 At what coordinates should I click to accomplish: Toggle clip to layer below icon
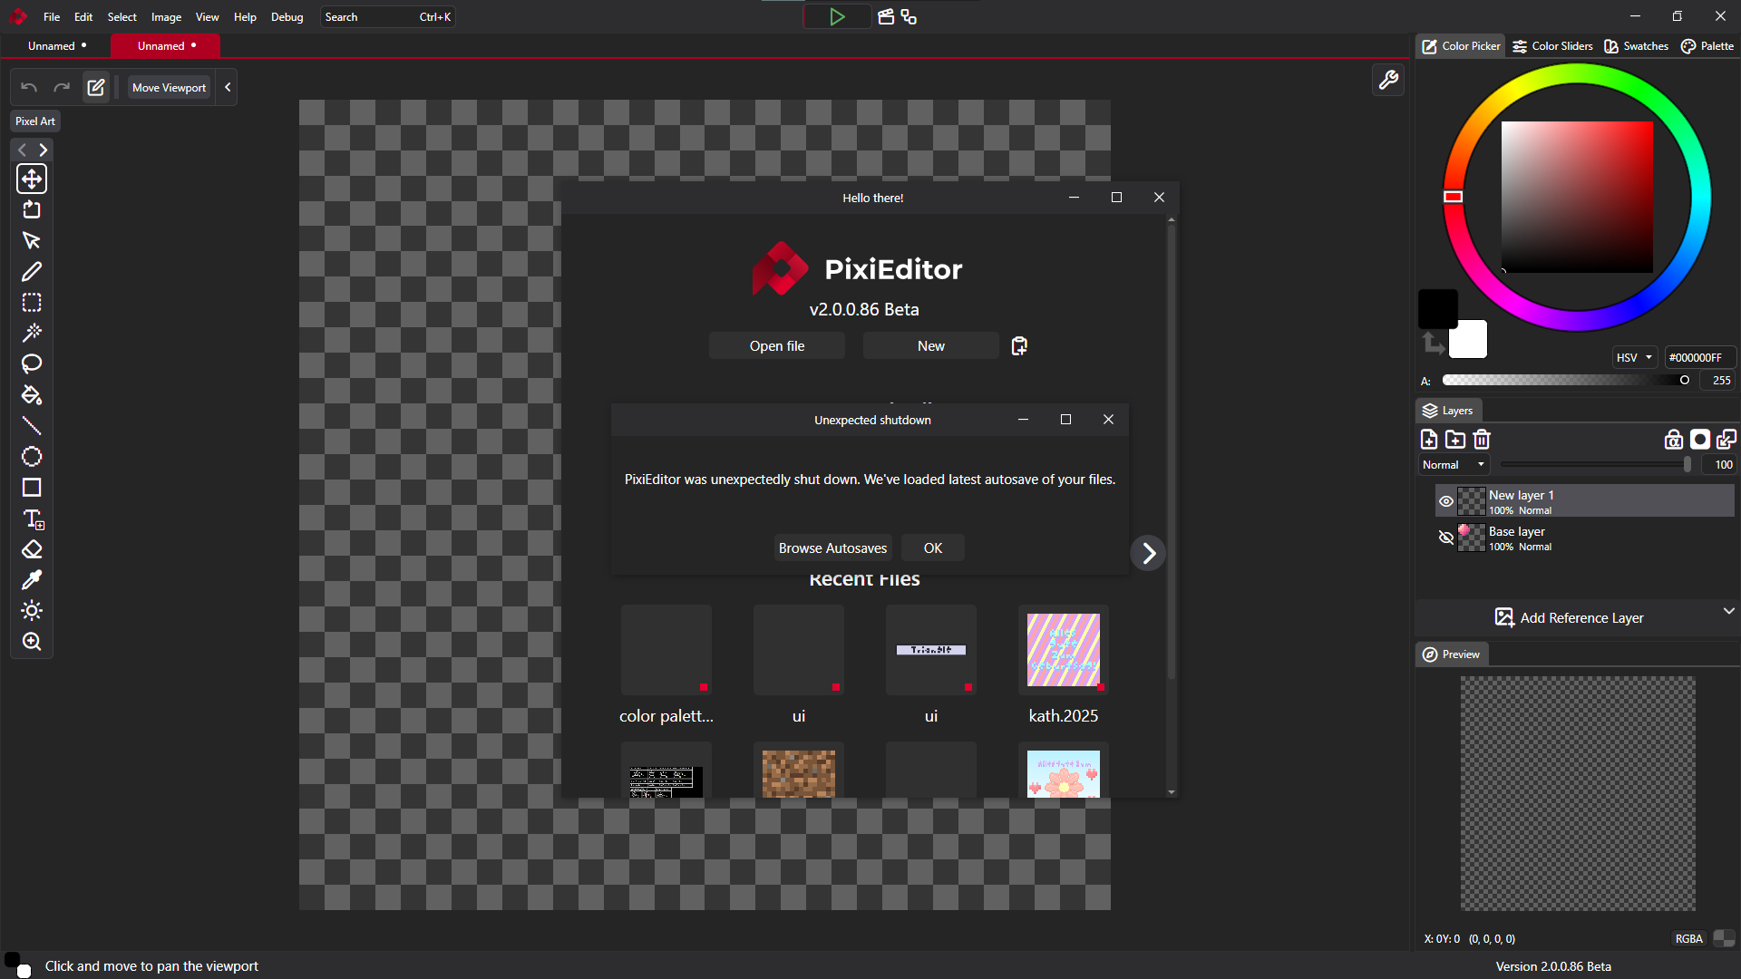click(1726, 440)
